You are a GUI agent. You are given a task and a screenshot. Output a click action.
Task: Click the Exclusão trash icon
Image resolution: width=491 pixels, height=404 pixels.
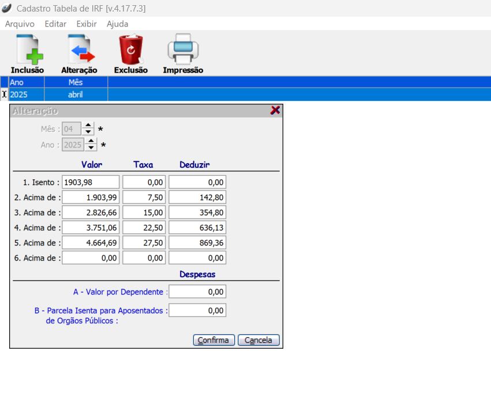pyautogui.click(x=131, y=51)
